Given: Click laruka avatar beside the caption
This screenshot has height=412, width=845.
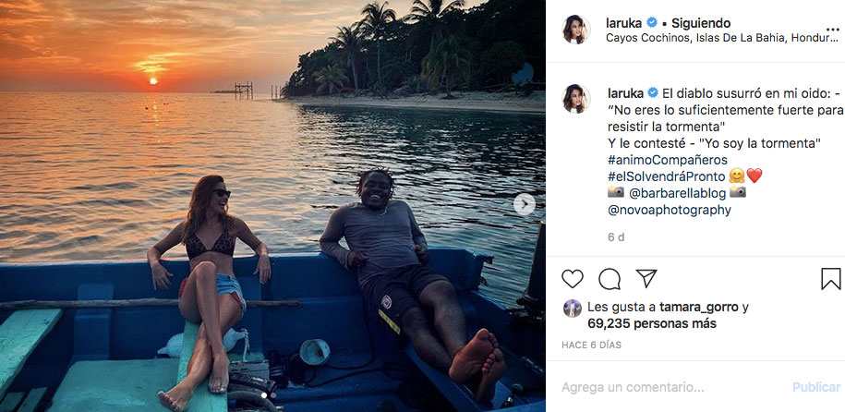Looking at the screenshot, I should click(x=575, y=99).
